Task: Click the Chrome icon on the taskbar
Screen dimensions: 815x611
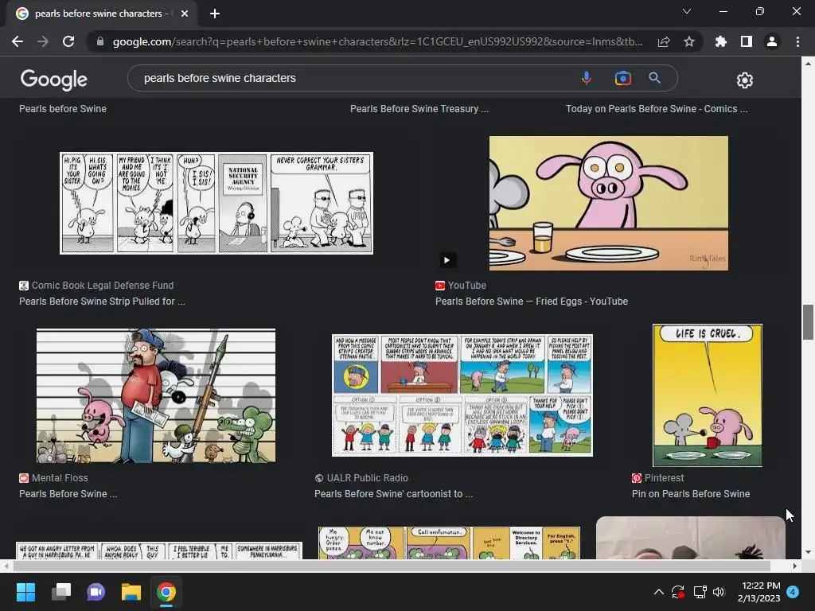Action: tap(166, 592)
